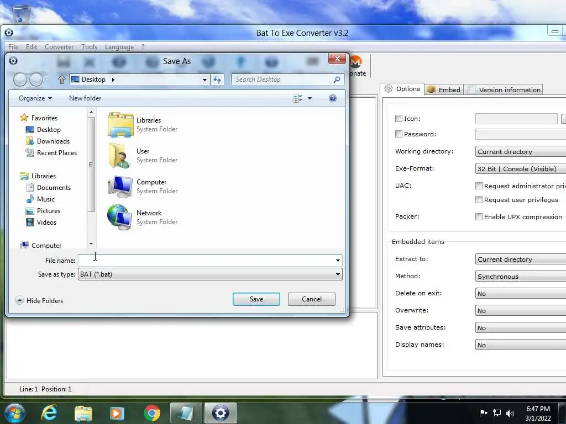566x424 pixels.
Task: Open the Exe-Format dropdown
Action: [521, 169]
